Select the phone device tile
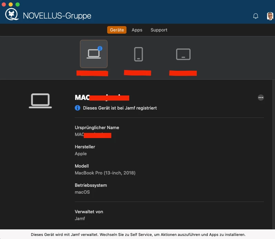Screen dimensions: 275x239 pyautogui.click(x=139, y=54)
